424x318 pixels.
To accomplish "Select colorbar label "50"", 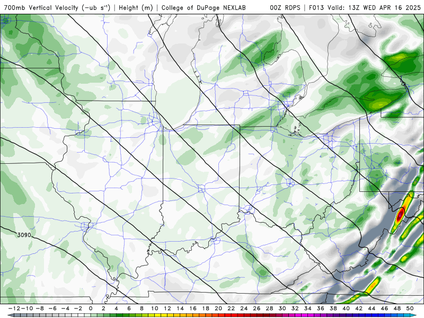I will point(410,308).
